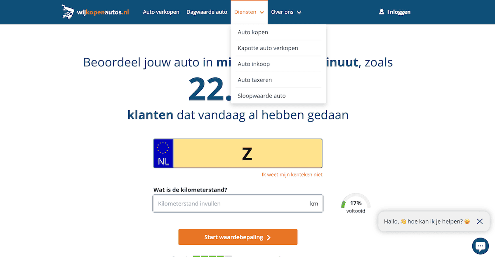The width and height of the screenshot is (495, 257).
Task: Choose Kapotte auto verkopen menu entry
Action: coord(268,48)
